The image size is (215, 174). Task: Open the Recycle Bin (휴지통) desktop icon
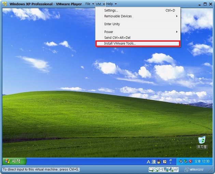click(x=202, y=142)
